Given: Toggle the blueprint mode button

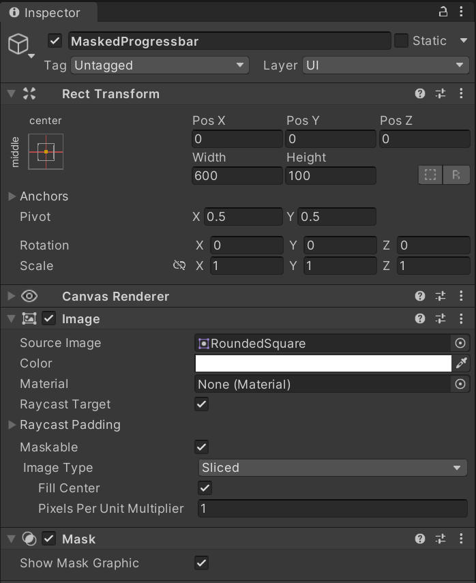Looking at the screenshot, I should [430, 175].
